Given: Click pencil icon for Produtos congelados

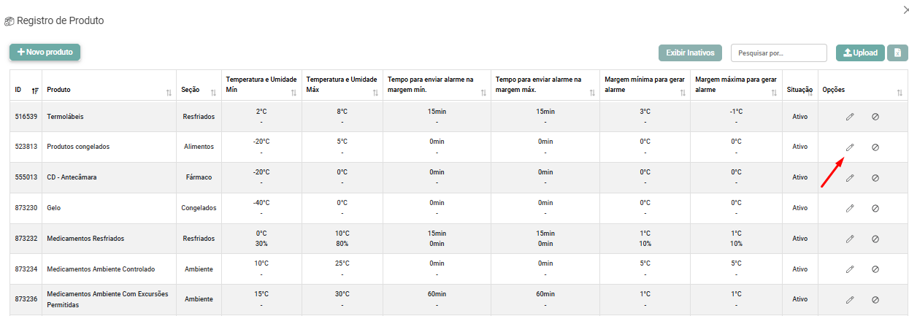Looking at the screenshot, I should [x=850, y=147].
